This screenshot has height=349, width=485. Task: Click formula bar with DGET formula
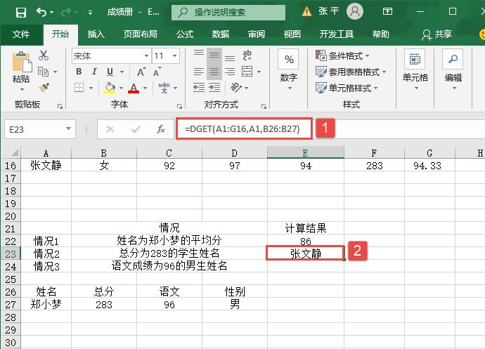[x=244, y=129]
